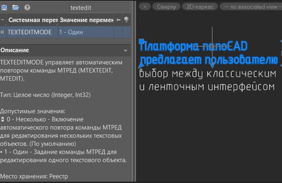Click the viewport plus control button

click(x=145, y=7)
